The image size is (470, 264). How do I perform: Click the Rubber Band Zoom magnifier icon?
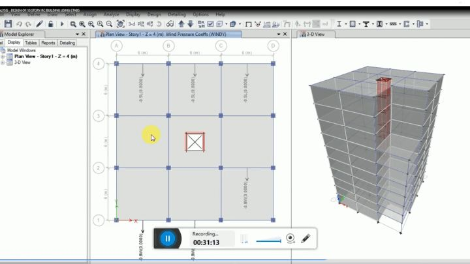click(x=73, y=24)
